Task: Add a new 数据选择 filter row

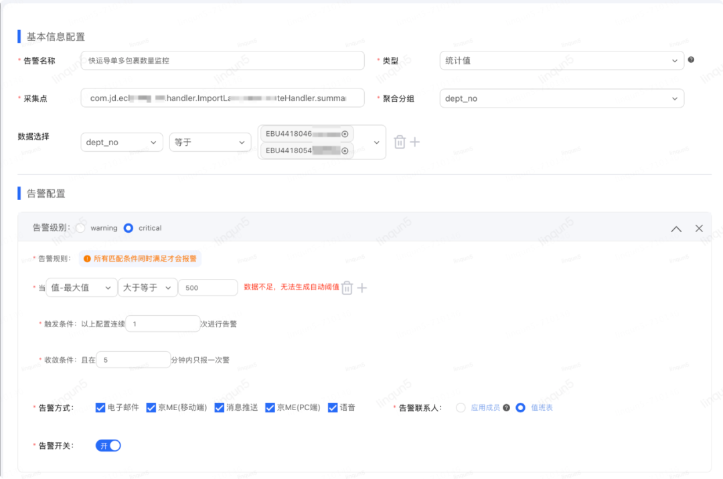Action: pos(414,142)
